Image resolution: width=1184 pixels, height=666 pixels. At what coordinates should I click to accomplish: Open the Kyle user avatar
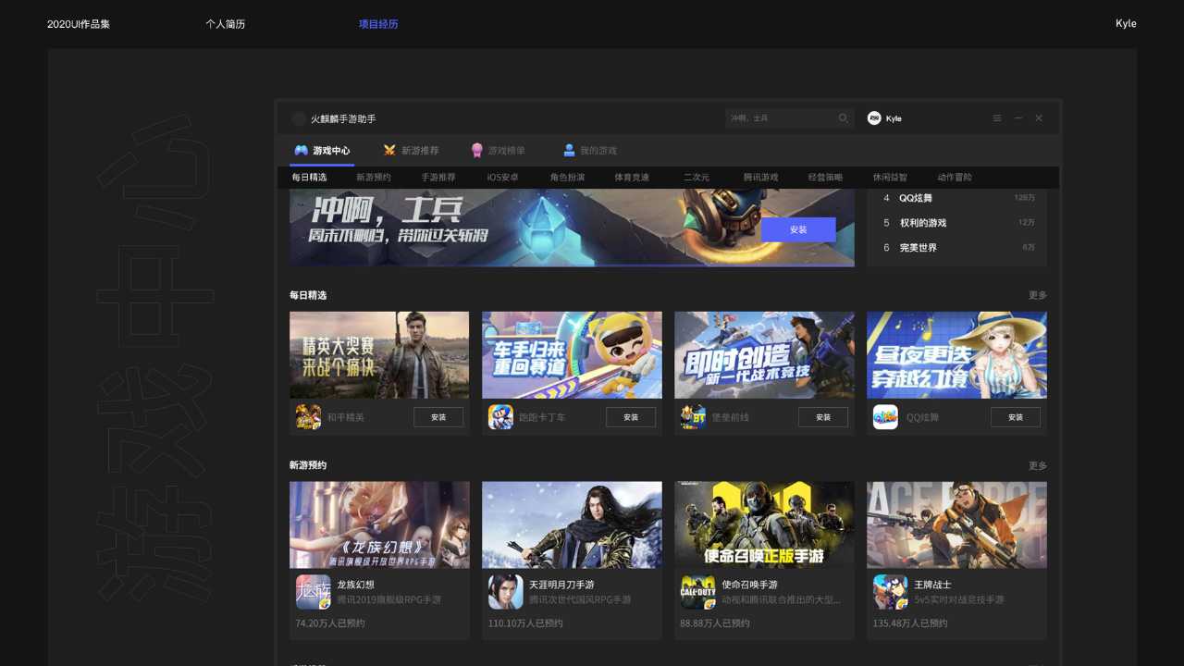(874, 118)
